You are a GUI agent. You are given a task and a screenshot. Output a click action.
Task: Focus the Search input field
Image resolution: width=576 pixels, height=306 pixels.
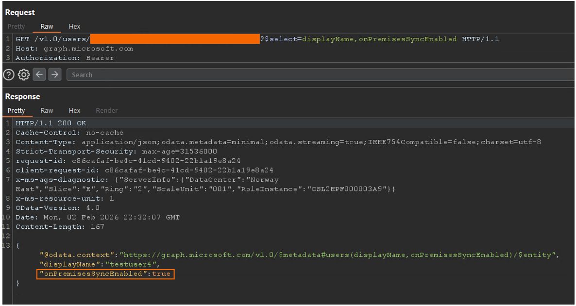pos(321,75)
